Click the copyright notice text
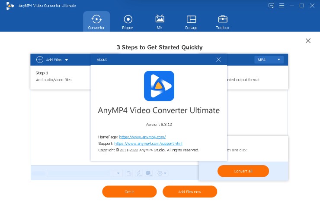 pos(149,150)
